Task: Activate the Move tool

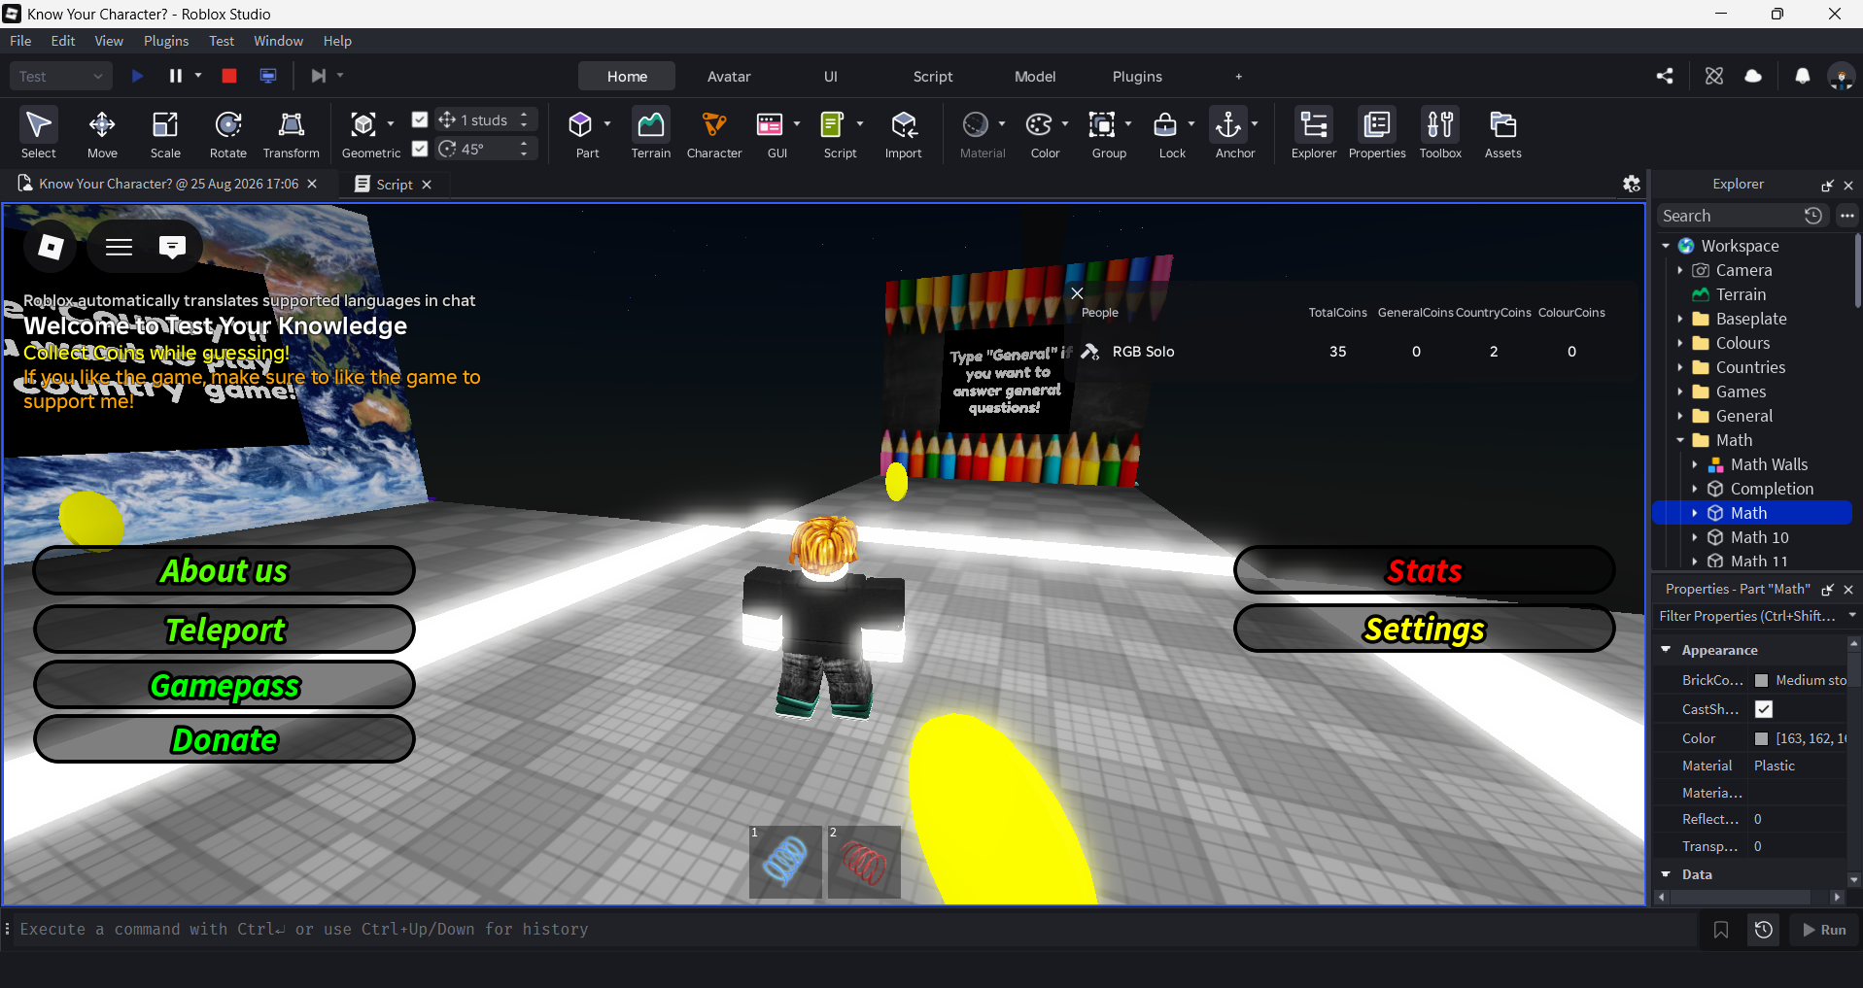Action: 102,133
